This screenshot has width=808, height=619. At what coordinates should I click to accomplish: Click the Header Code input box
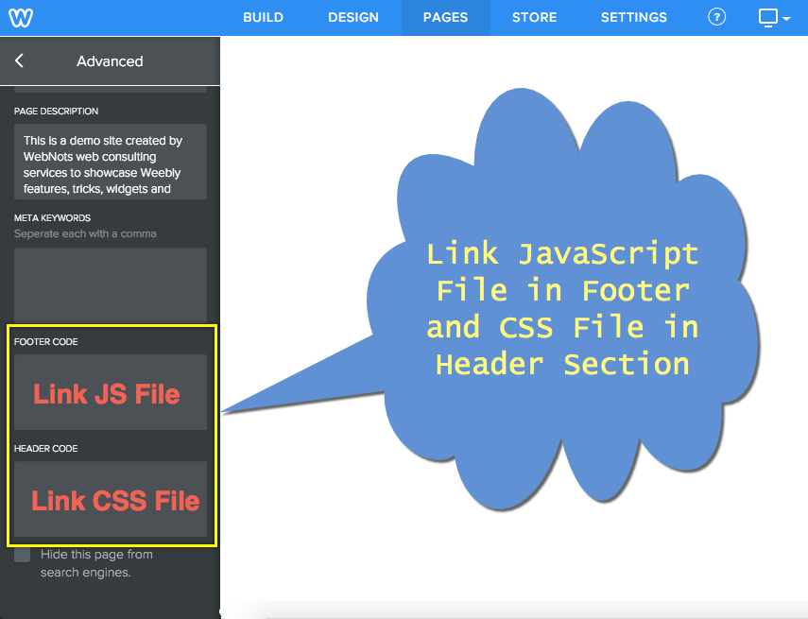(110, 499)
